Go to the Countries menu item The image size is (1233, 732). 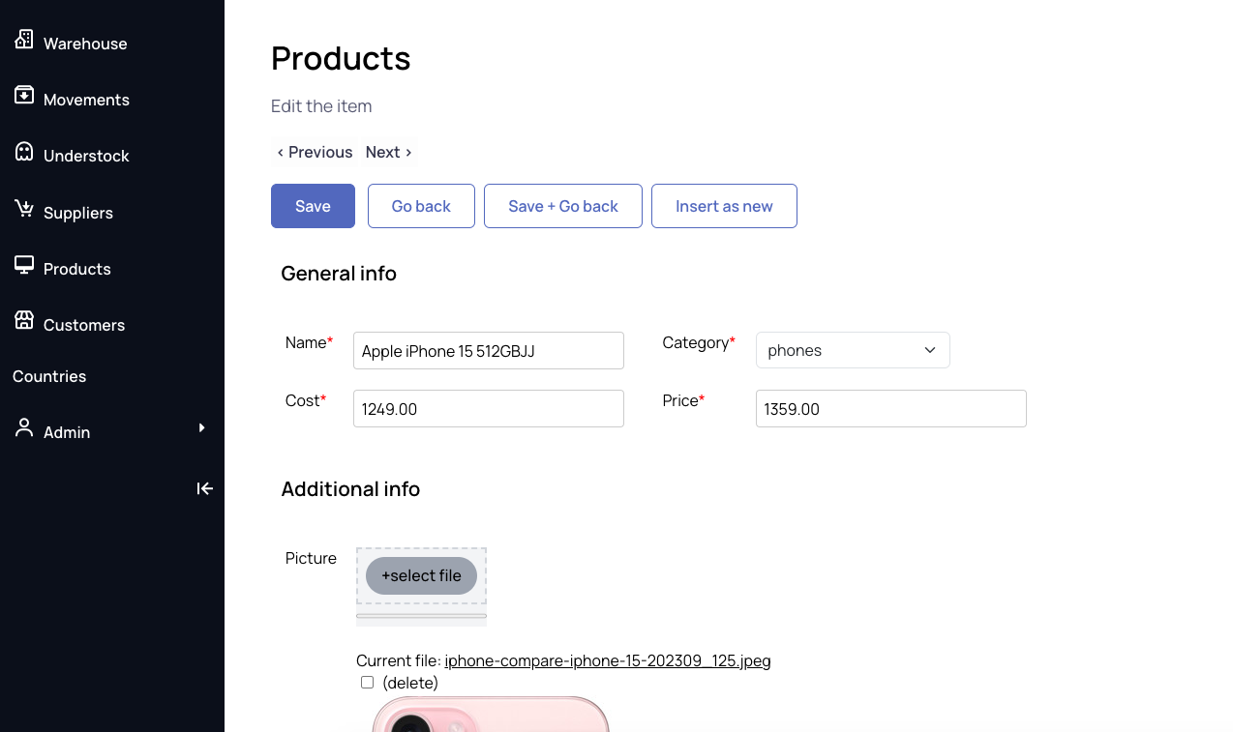pos(49,376)
